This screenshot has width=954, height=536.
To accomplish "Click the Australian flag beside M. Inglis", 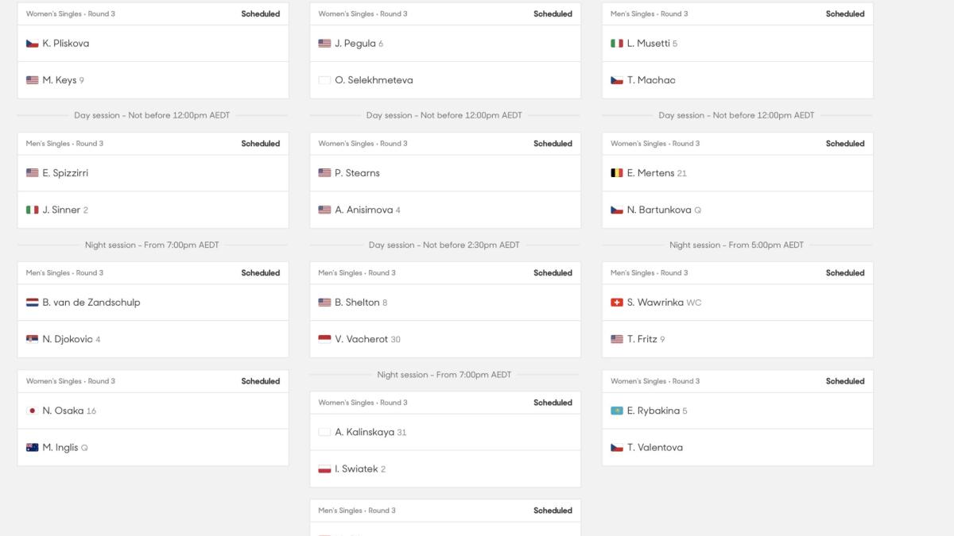I will 33,448.
